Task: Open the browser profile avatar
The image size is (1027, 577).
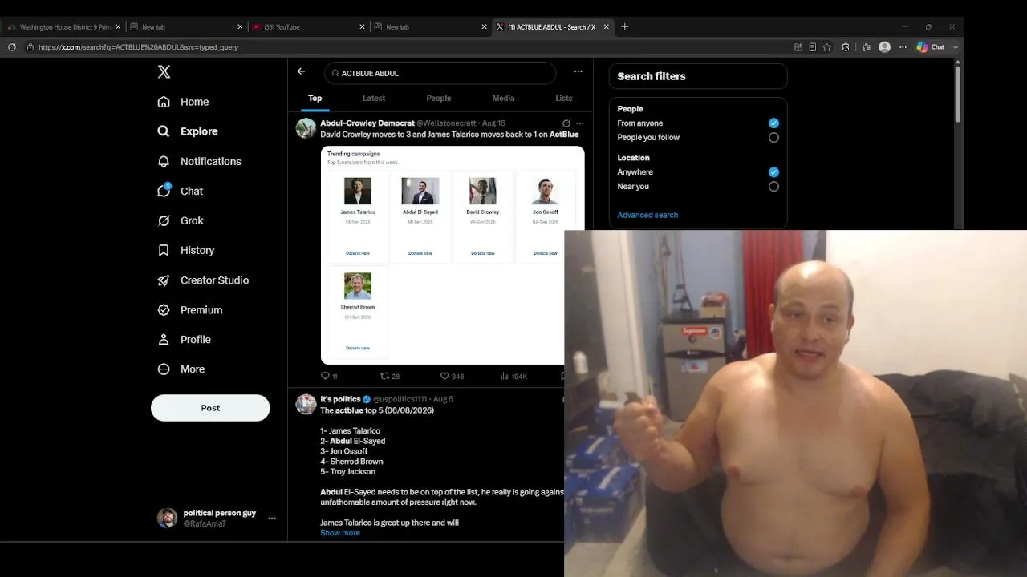Action: tap(885, 47)
